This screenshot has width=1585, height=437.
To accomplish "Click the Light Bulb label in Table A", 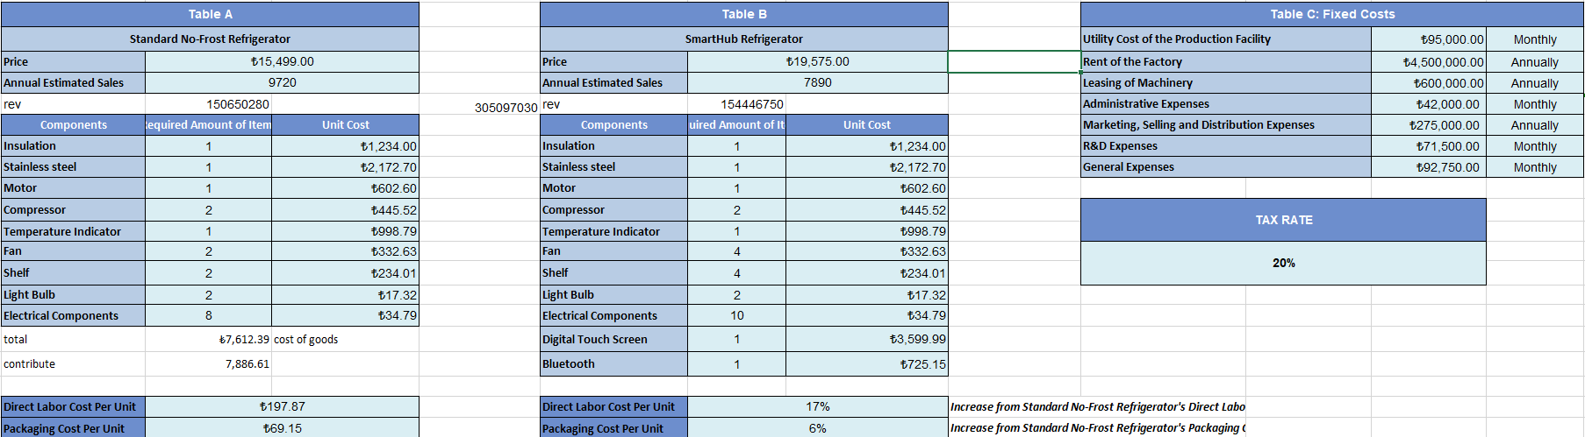I will click(73, 295).
